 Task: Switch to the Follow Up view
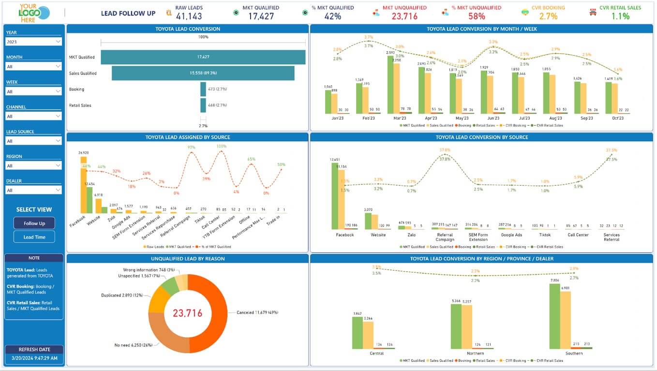point(34,223)
